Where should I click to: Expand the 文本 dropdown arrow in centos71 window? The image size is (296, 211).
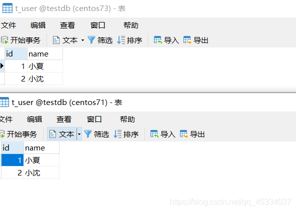pyautogui.click(x=79, y=134)
